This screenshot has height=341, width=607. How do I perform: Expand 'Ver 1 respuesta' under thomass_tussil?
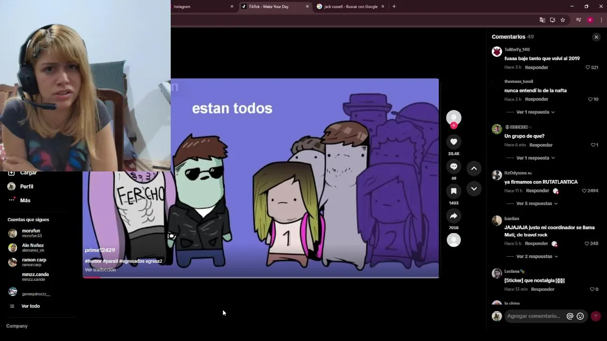point(535,112)
